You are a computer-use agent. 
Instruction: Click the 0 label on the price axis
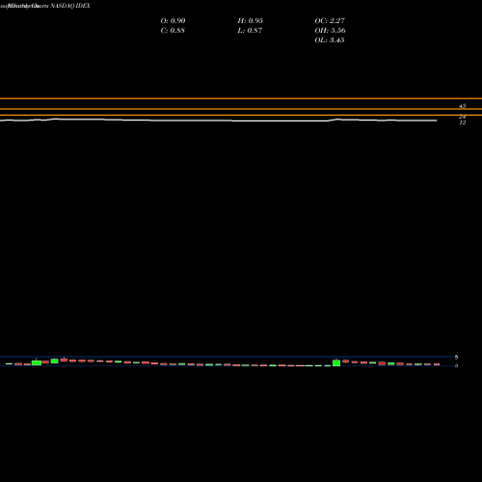coord(456,365)
